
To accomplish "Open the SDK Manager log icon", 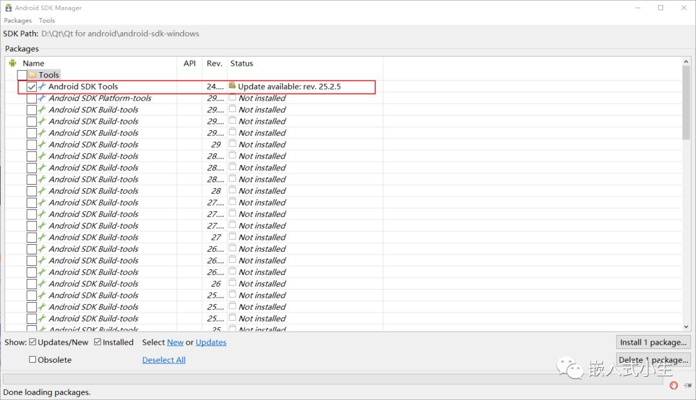I will 688,385.
